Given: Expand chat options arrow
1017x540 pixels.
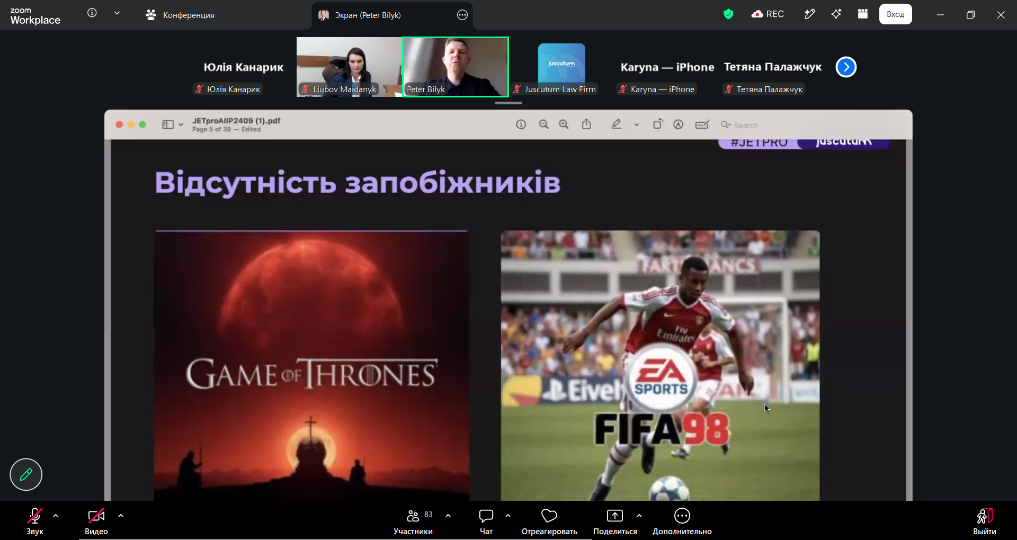Looking at the screenshot, I should (x=508, y=516).
